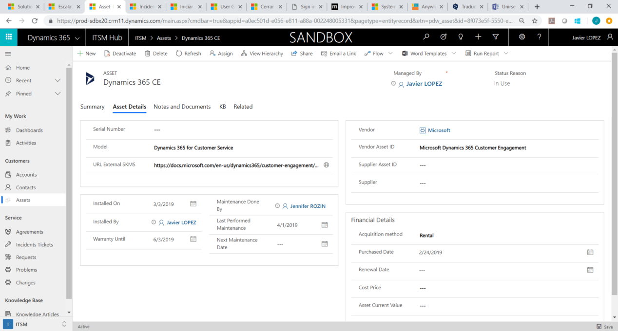
Task: Select the Asset Details tab
Action: 130,107
